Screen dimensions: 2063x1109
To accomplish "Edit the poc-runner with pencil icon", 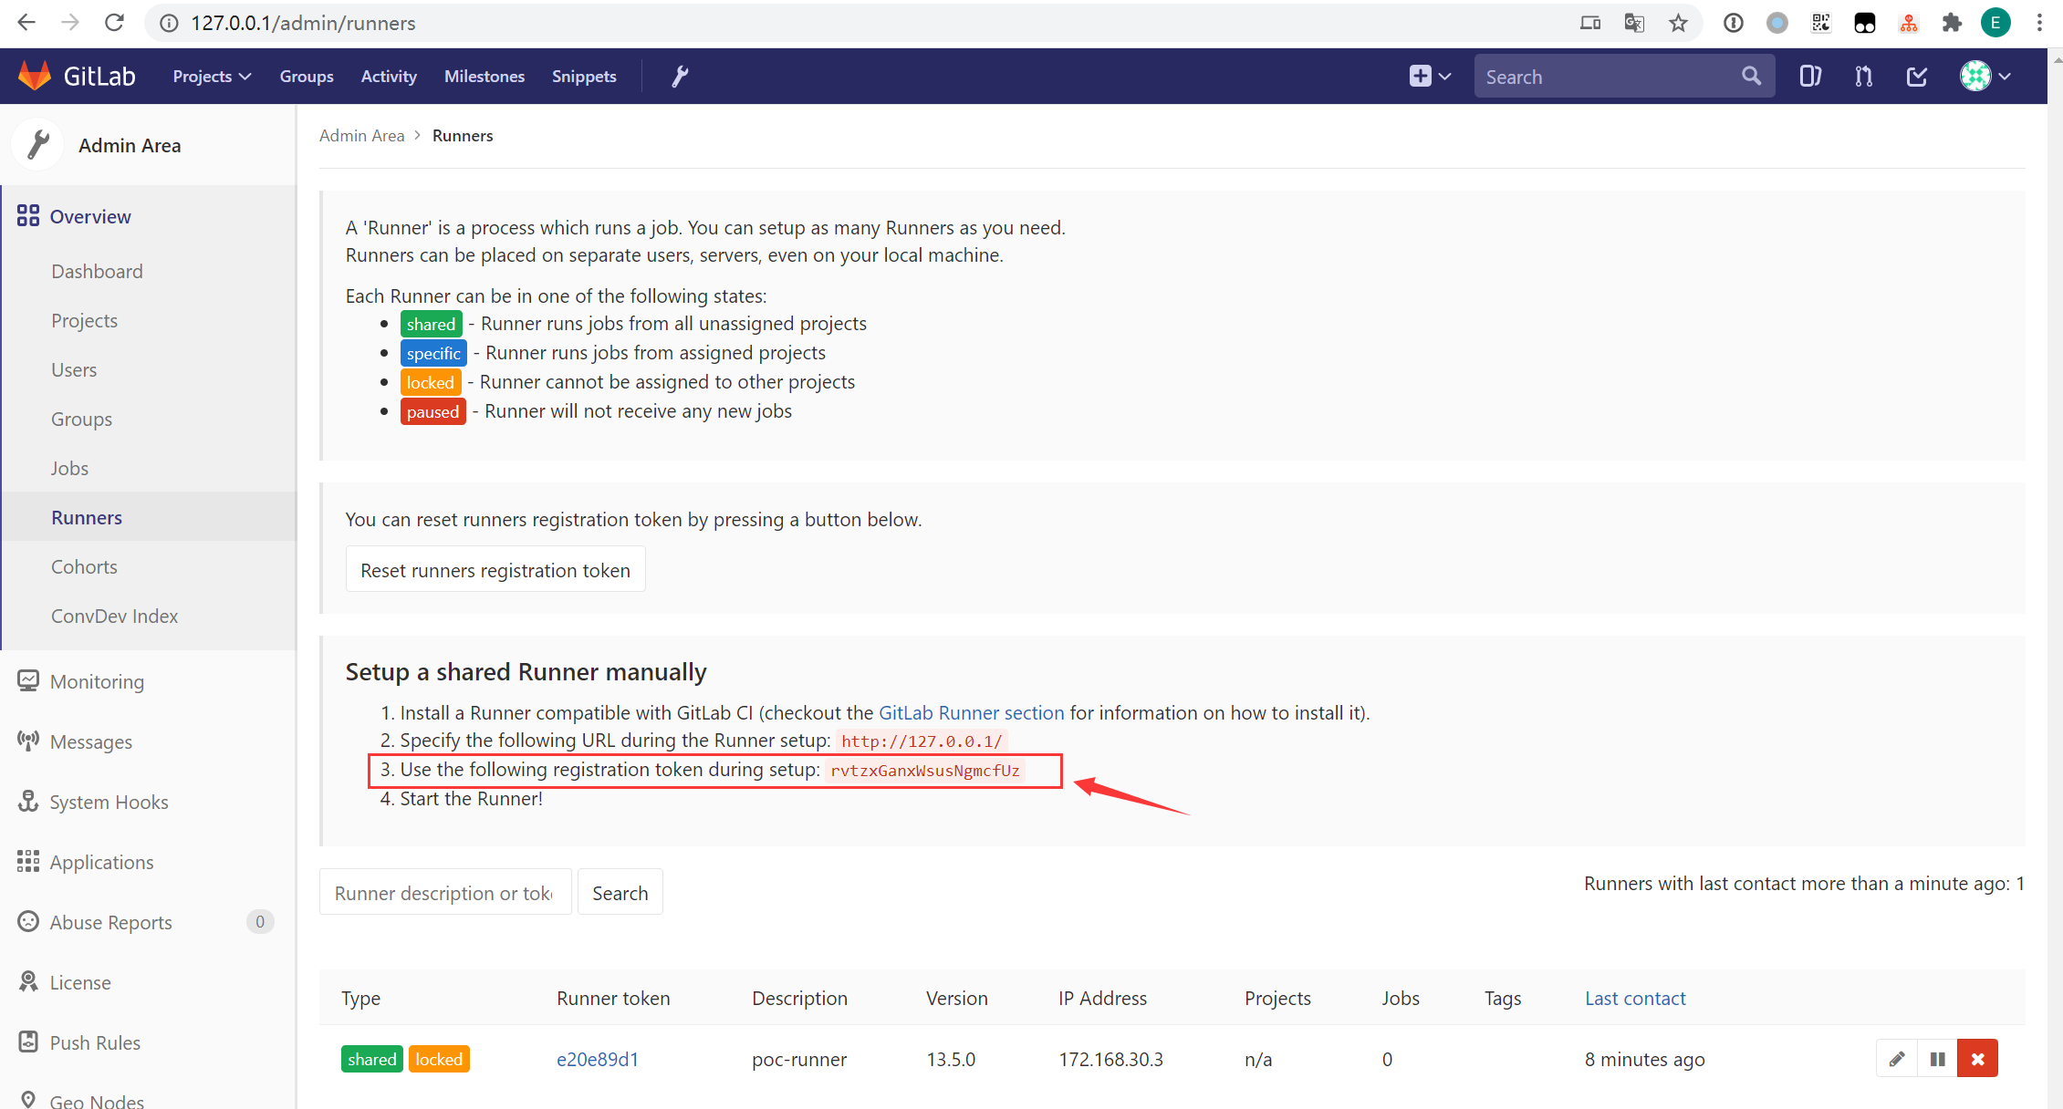I will (x=1897, y=1059).
